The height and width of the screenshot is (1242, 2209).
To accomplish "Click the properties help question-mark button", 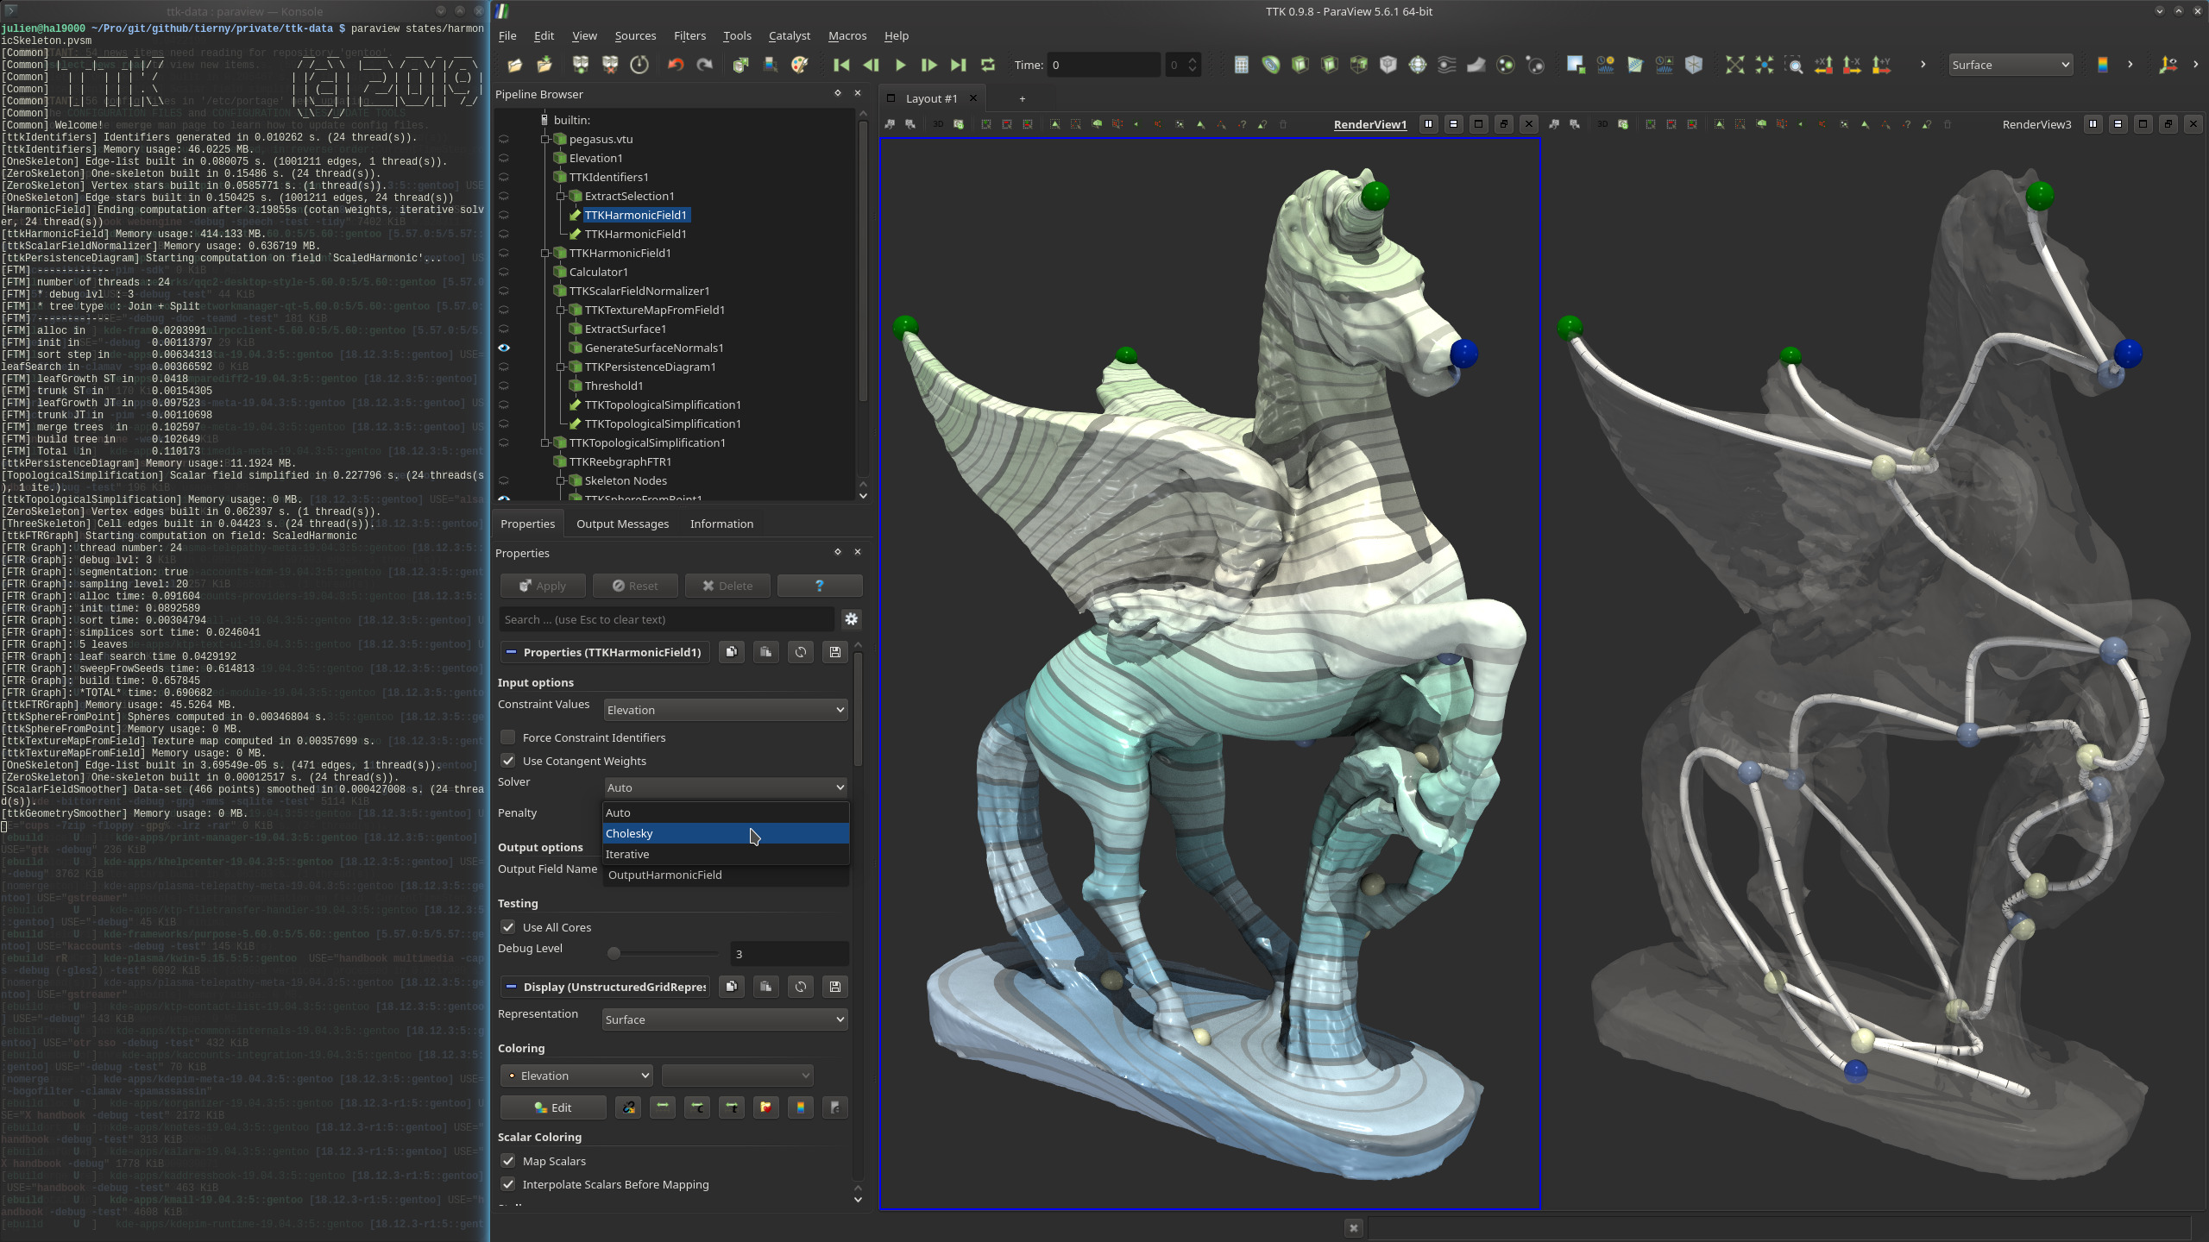I will pos(820,586).
